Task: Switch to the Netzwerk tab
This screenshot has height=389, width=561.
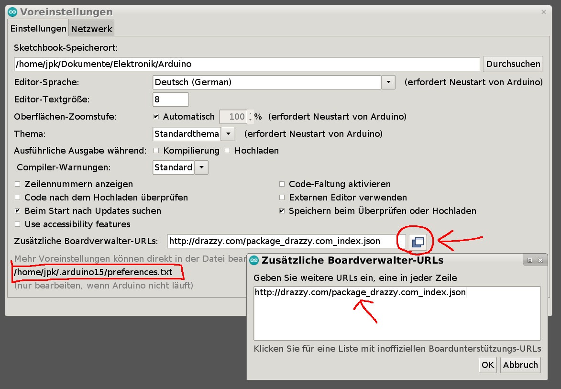Action: pyautogui.click(x=92, y=29)
